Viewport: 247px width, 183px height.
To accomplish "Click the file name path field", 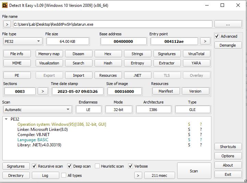I will [112, 24].
